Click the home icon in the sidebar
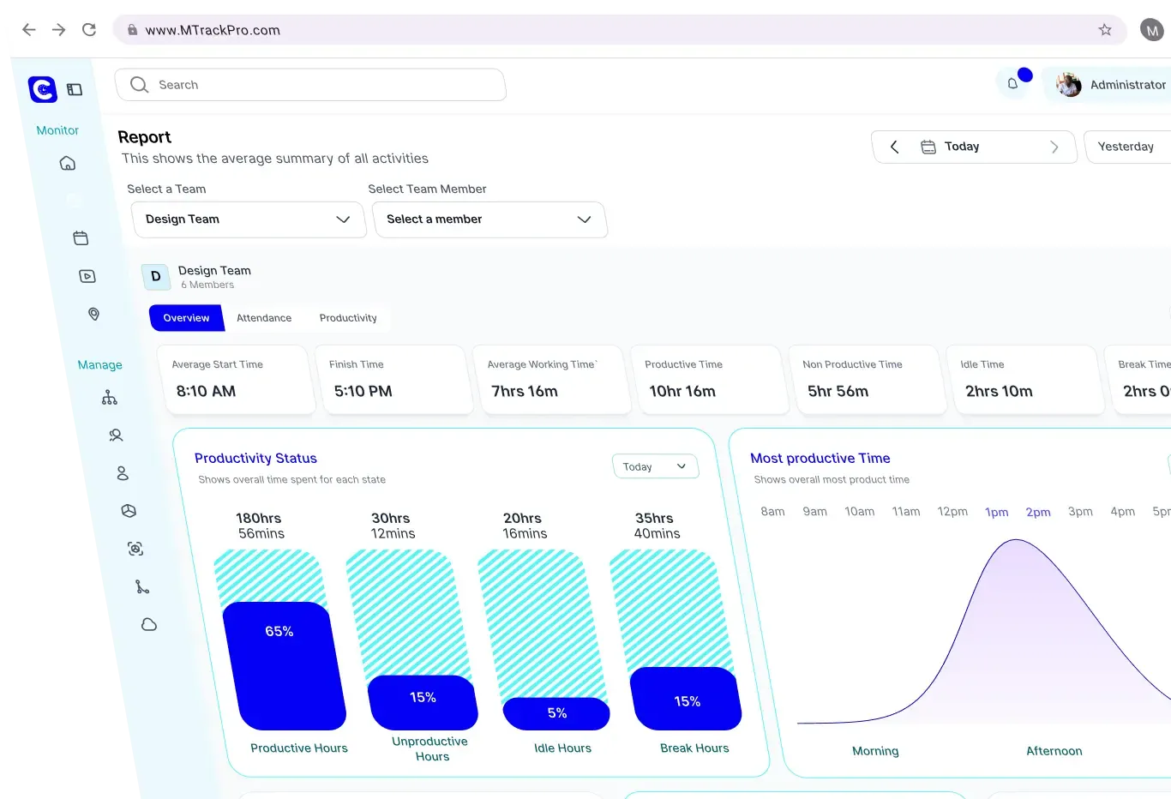1171x799 pixels. [68, 164]
